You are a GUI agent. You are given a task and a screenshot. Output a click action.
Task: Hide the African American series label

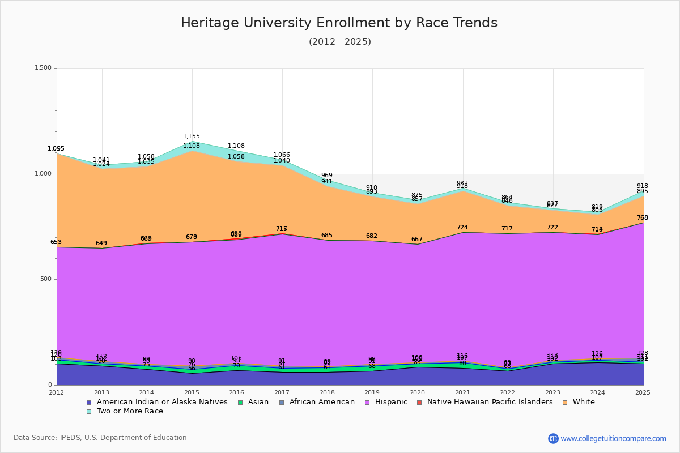pos(322,402)
